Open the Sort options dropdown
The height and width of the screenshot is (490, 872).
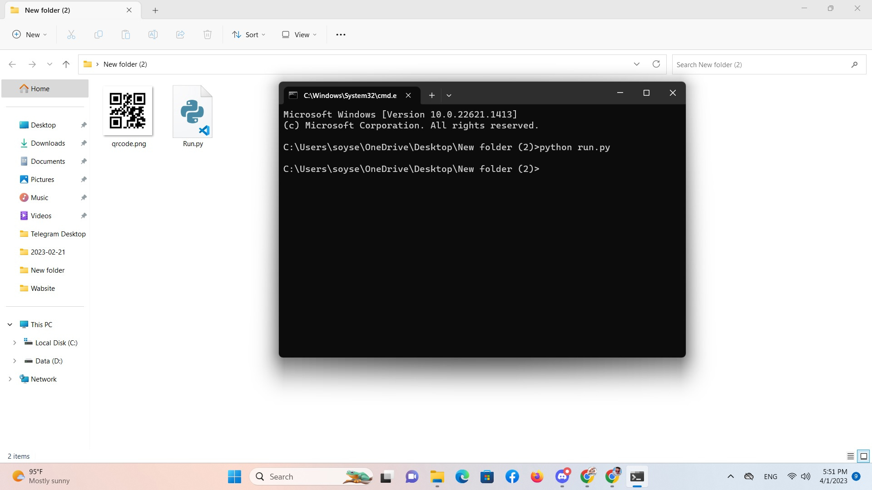point(248,34)
